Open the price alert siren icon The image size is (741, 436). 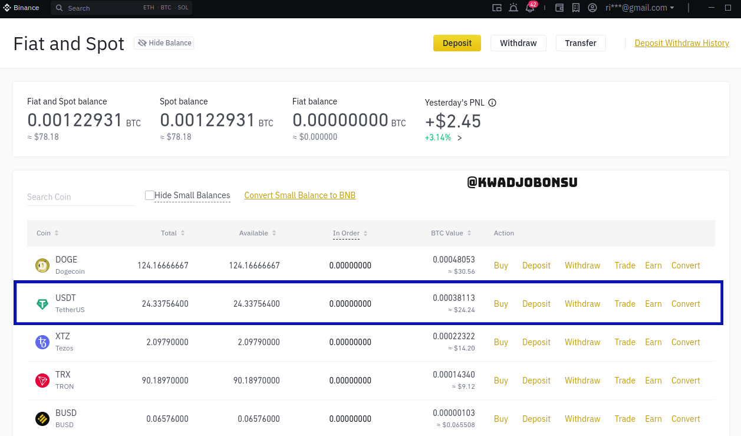[x=513, y=8]
